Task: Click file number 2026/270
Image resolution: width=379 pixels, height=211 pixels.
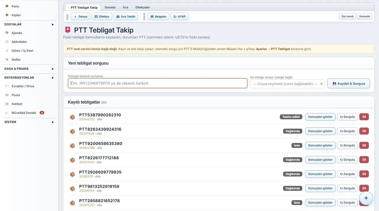Action: tap(86, 177)
